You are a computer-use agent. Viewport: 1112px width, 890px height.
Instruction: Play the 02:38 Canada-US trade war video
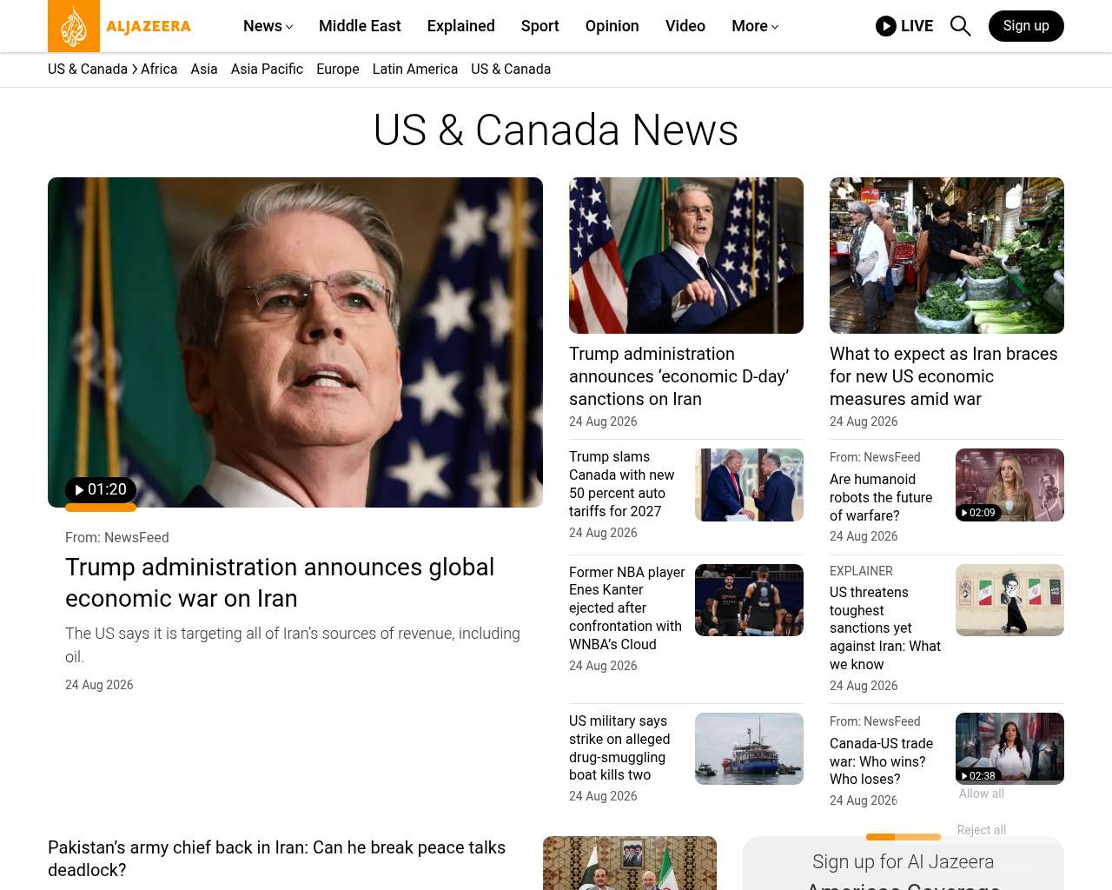pyautogui.click(x=977, y=775)
